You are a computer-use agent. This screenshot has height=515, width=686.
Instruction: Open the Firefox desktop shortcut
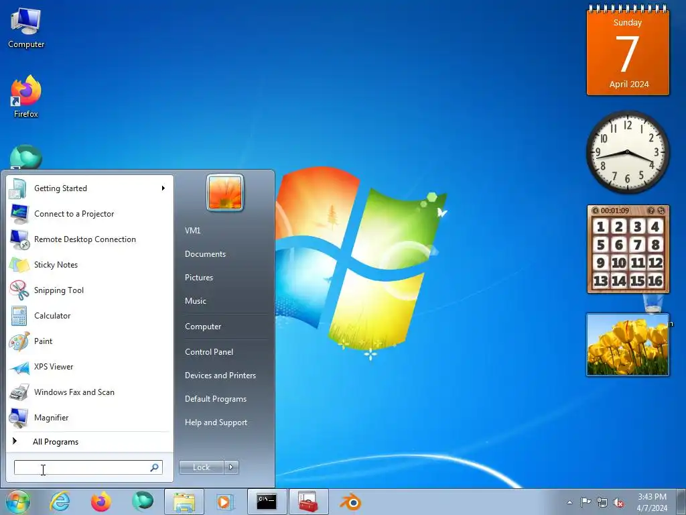pos(26,97)
